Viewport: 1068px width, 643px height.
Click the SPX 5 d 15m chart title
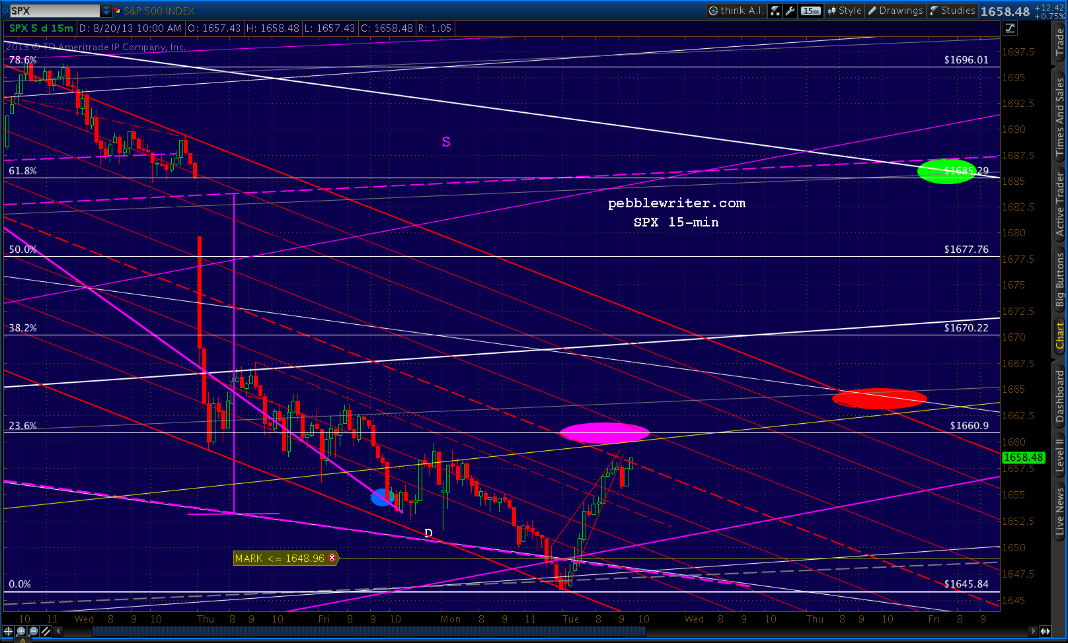point(41,28)
